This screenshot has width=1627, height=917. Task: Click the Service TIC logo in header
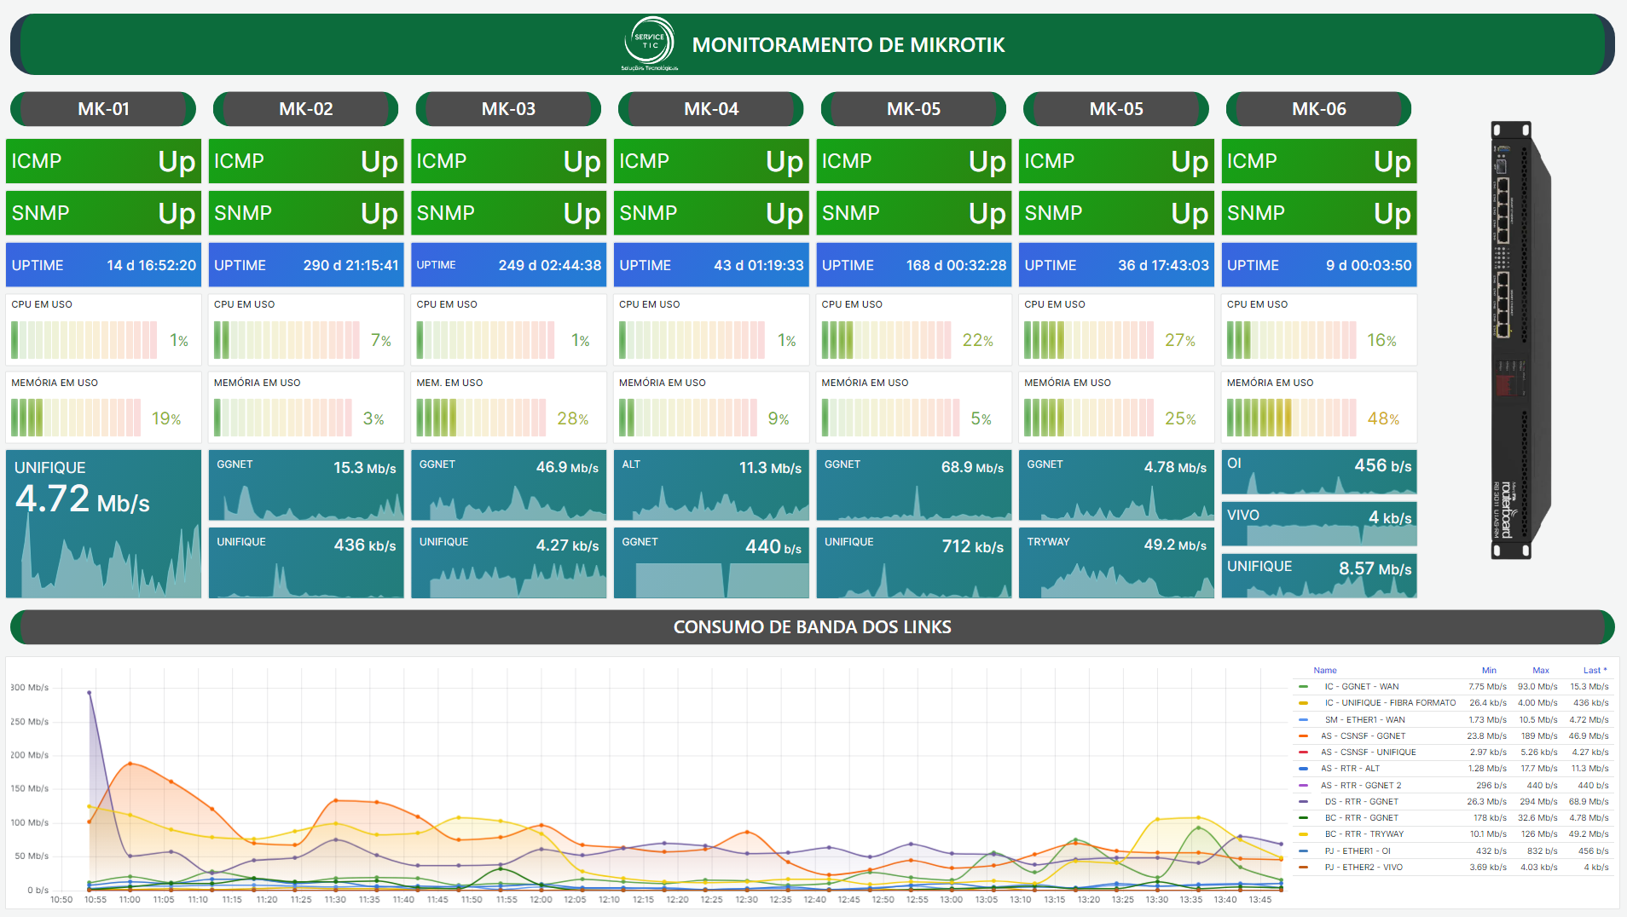pyautogui.click(x=650, y=43)
